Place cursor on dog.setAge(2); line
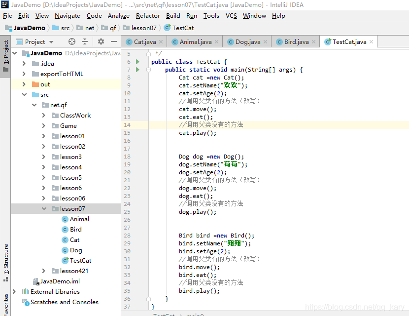The height and width of the screenshot is (316, 409). coord(203,172)
